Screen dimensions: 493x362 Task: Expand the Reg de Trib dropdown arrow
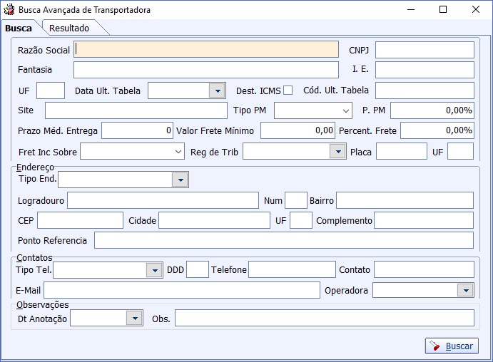338,152
